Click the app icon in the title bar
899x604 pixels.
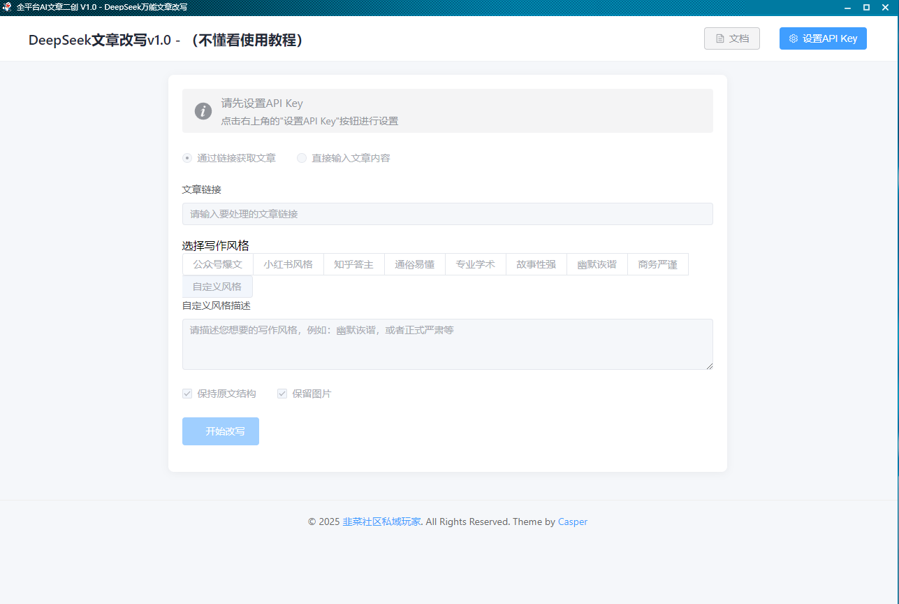pos(8,7)
